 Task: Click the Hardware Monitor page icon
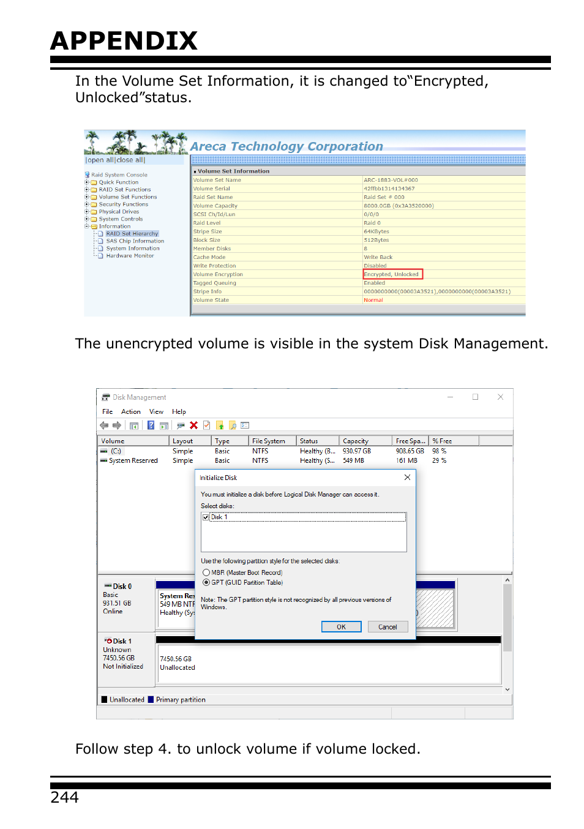[x=101, y=256]
